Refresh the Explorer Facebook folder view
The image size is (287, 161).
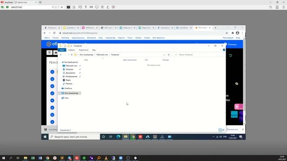(x=169, y=55)
